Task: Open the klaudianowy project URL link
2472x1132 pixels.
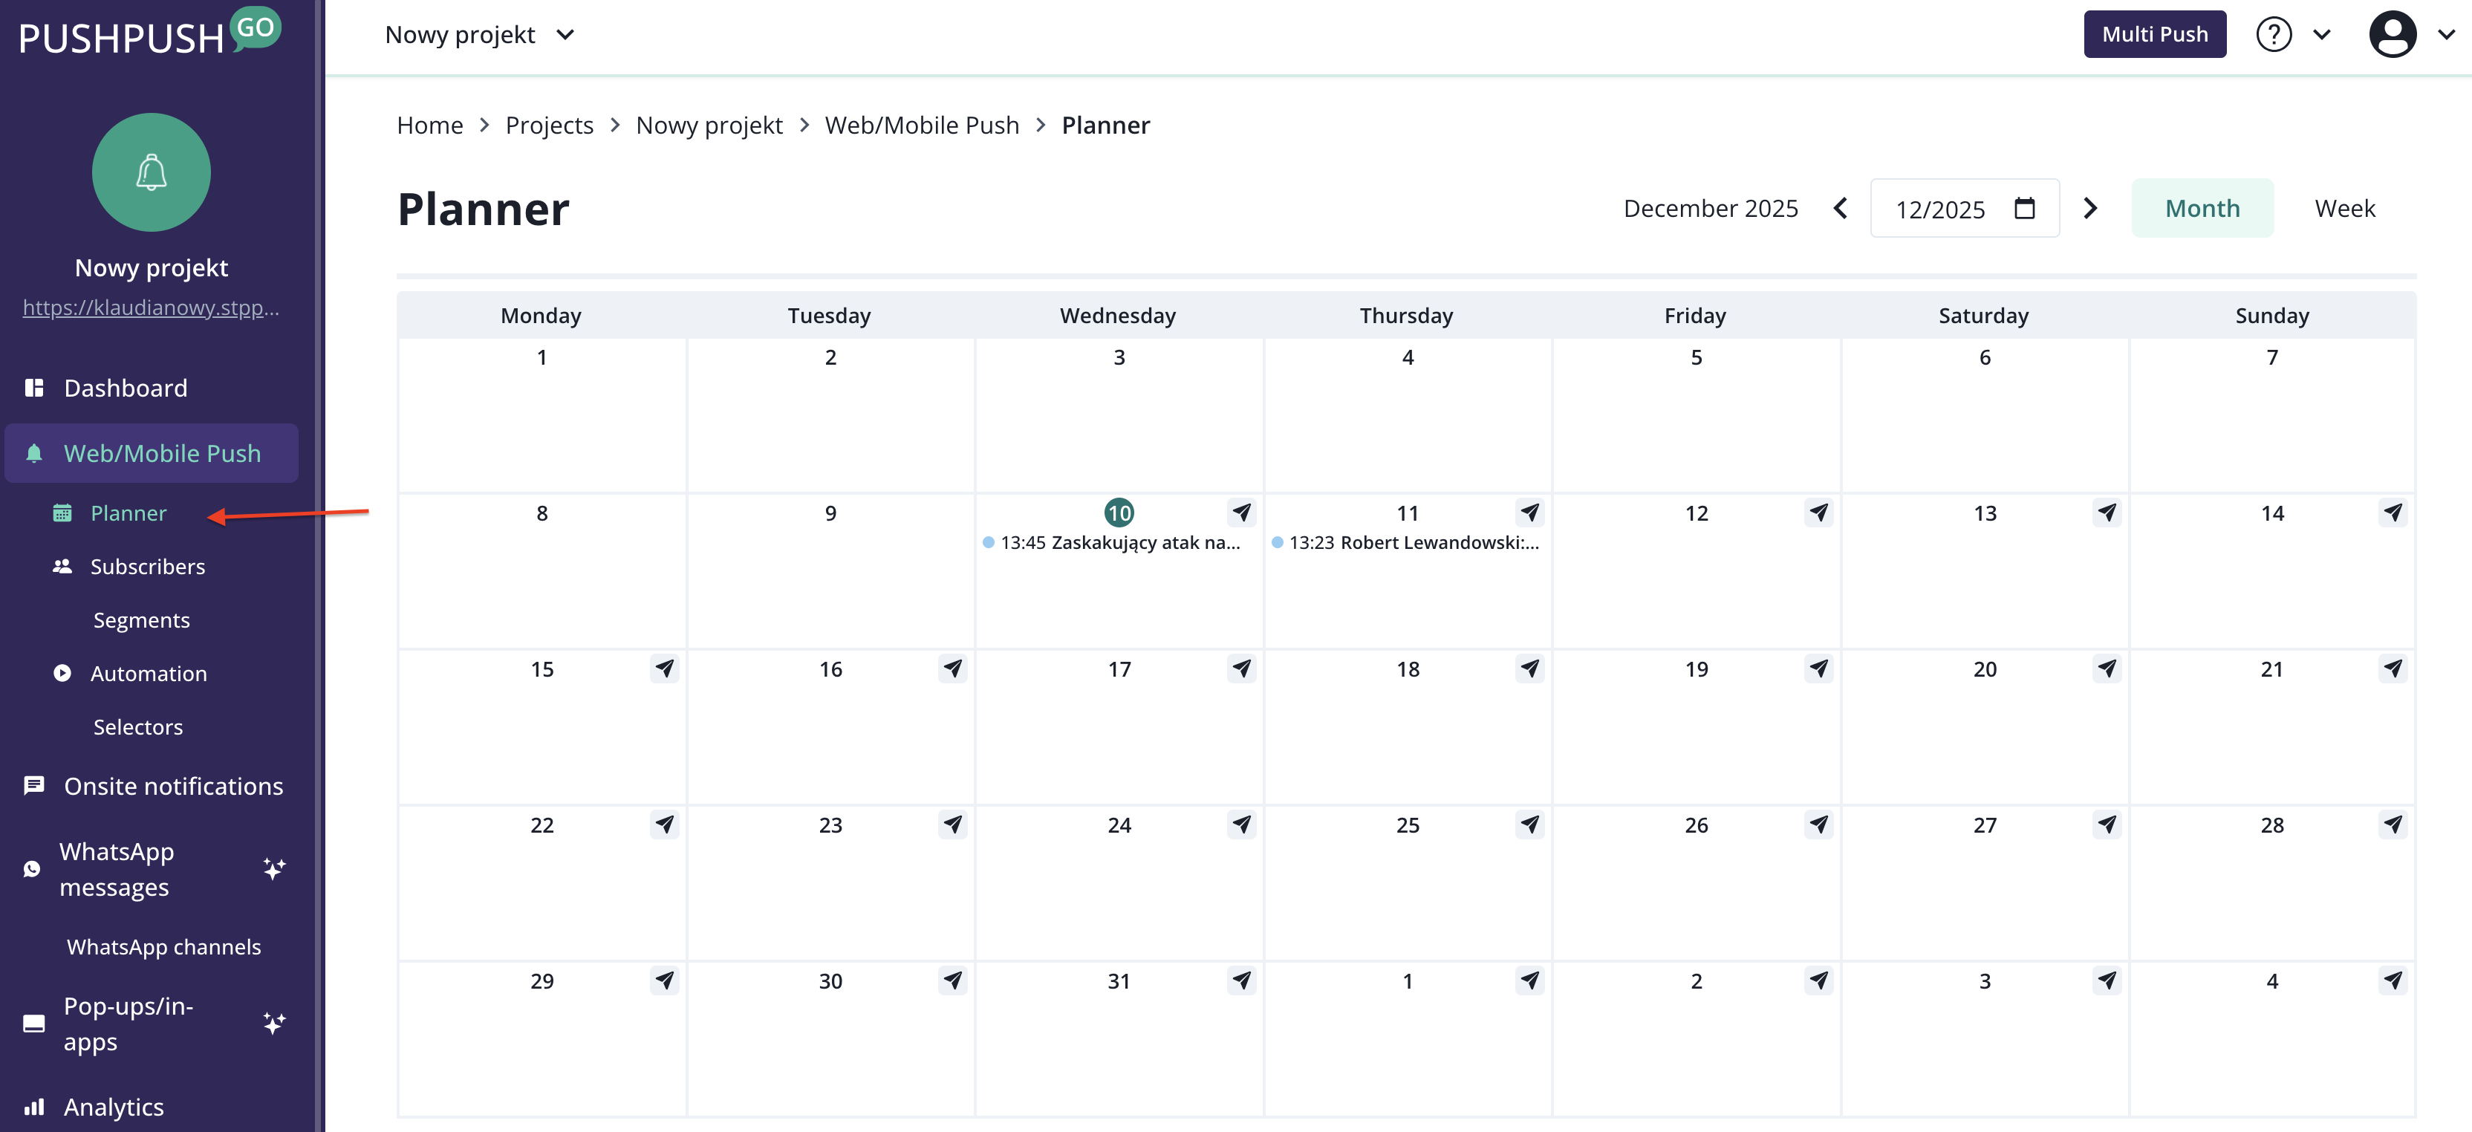Action: pos(151,308)
